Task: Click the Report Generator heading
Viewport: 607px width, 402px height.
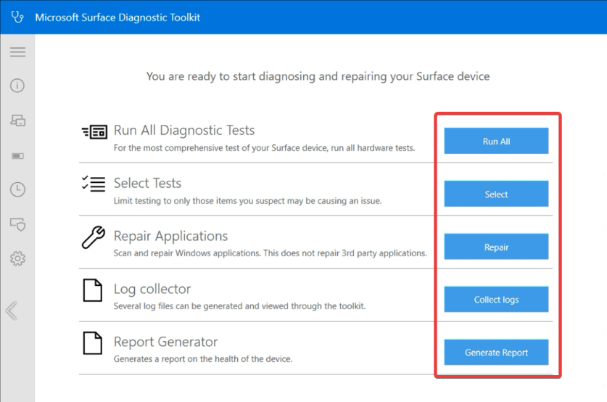Action: tap(165, 342)
